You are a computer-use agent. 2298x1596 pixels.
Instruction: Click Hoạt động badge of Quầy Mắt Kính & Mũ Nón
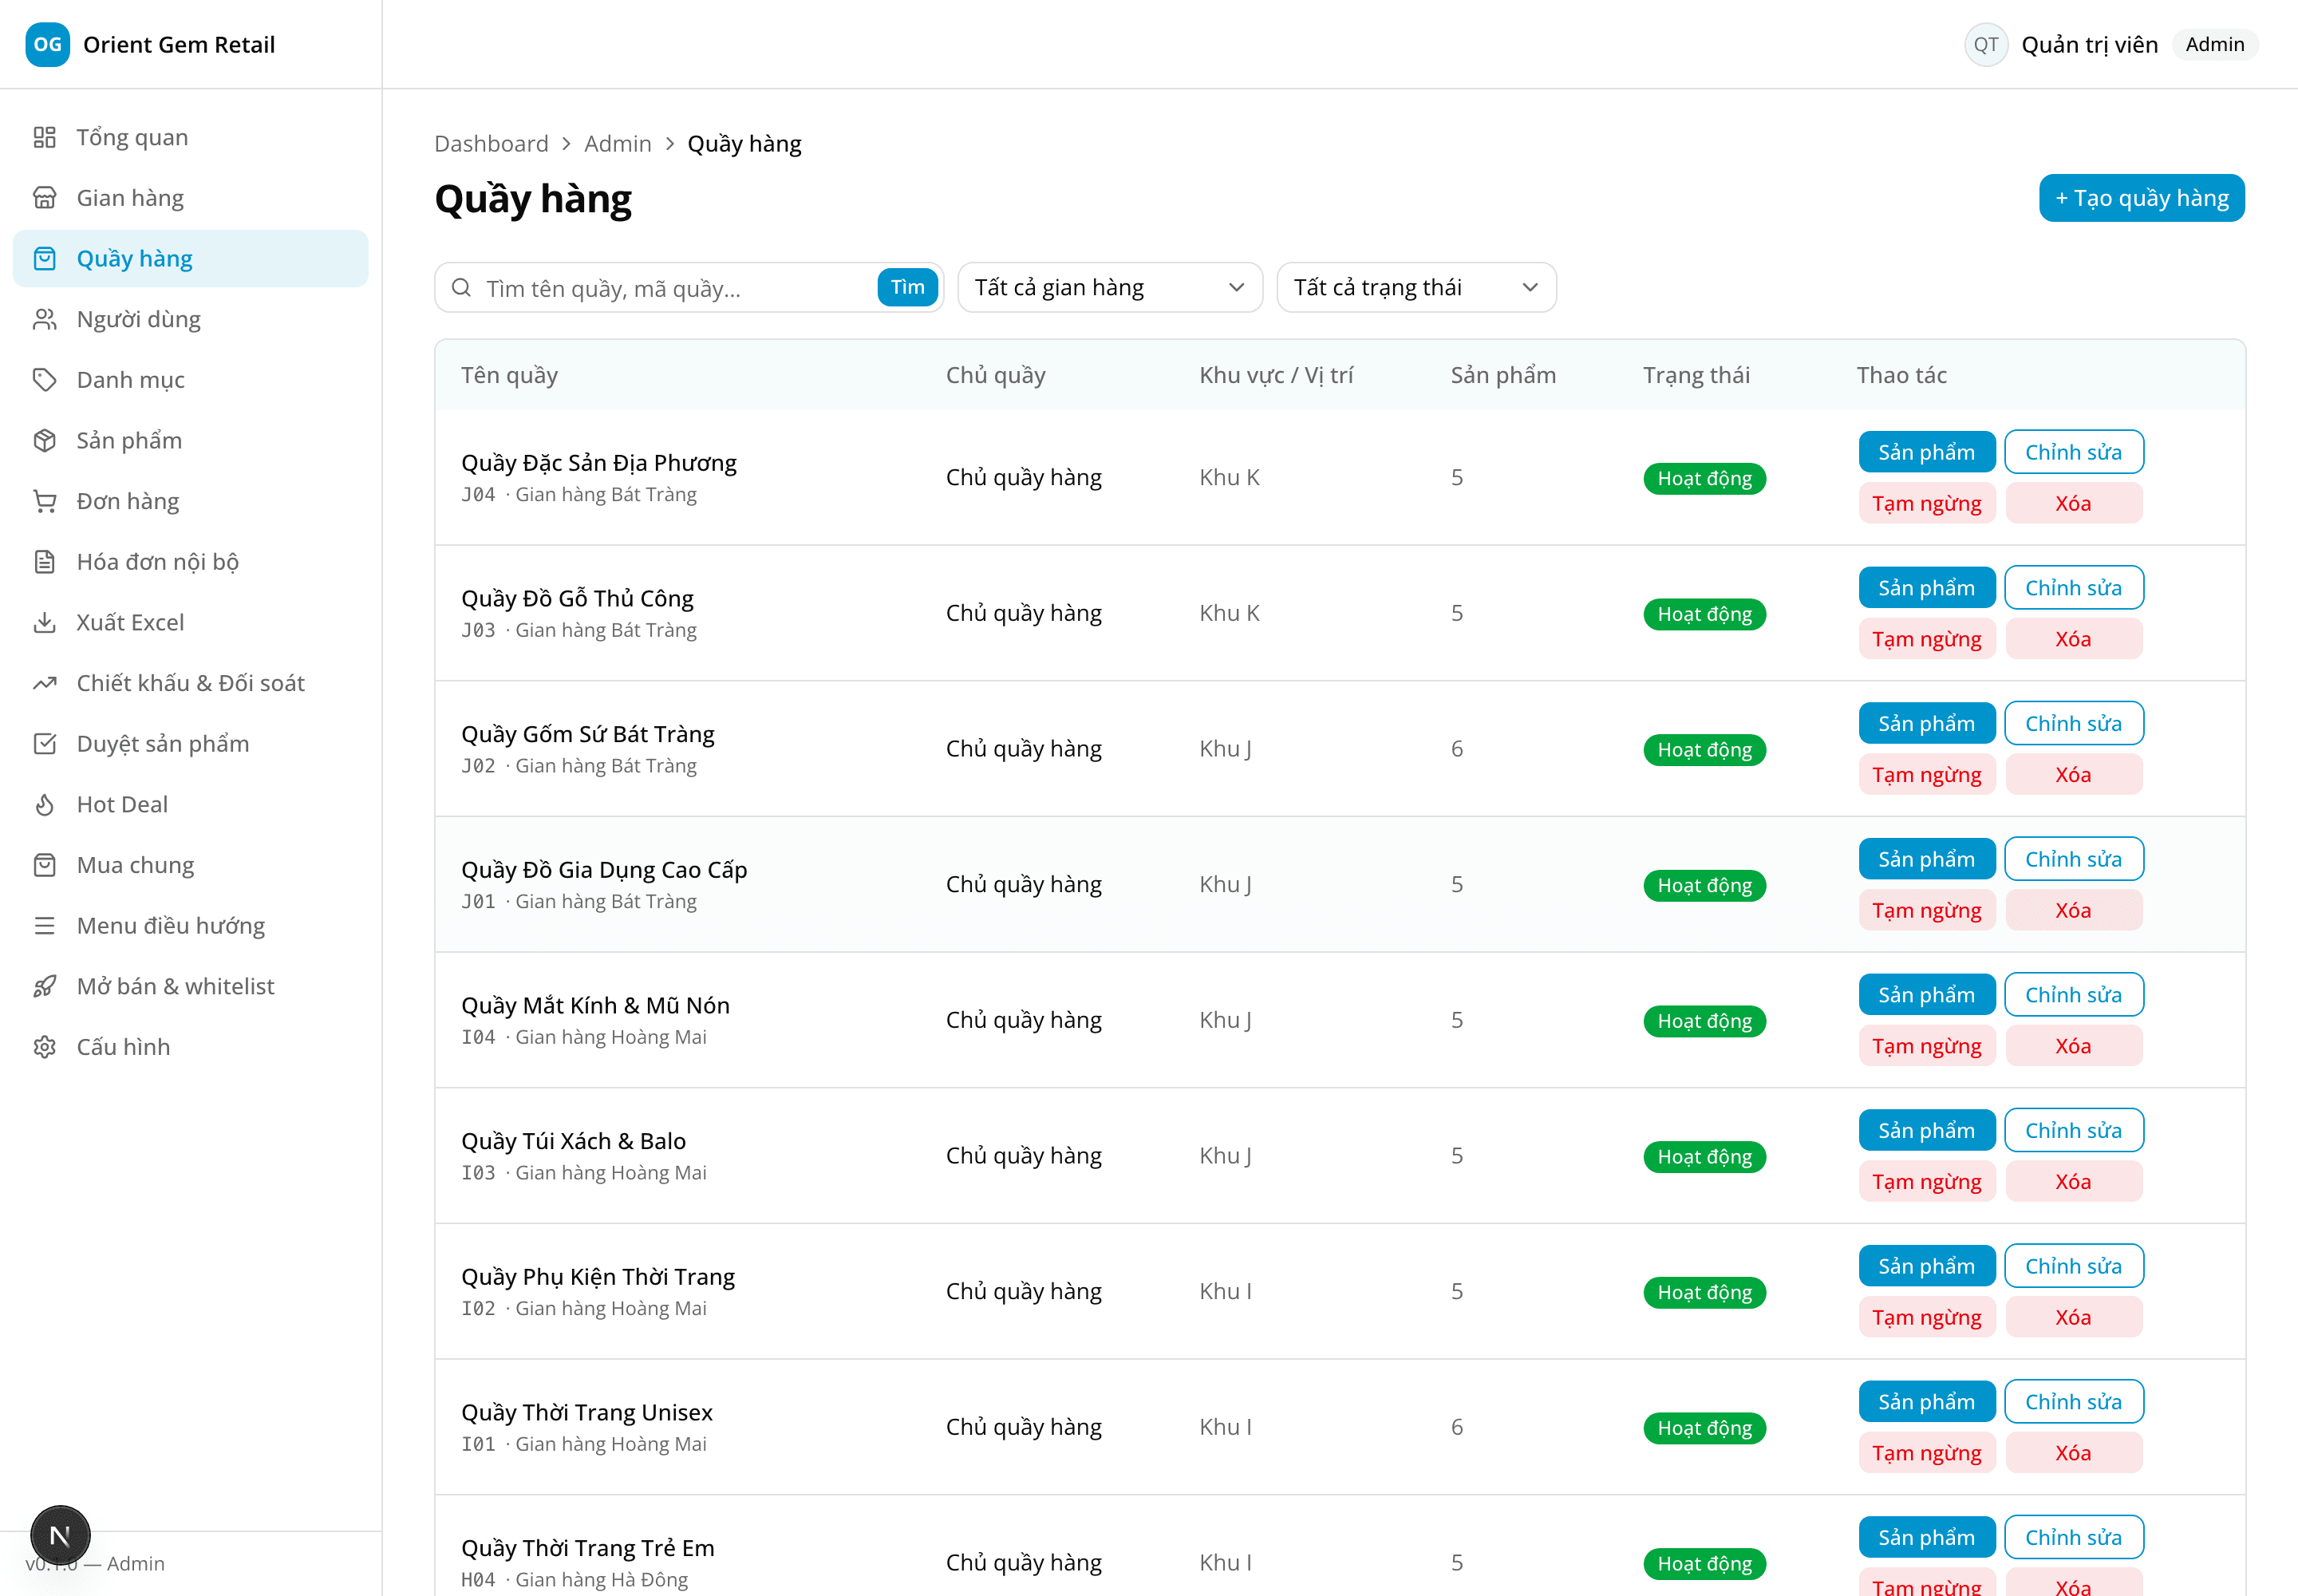1704,1021
